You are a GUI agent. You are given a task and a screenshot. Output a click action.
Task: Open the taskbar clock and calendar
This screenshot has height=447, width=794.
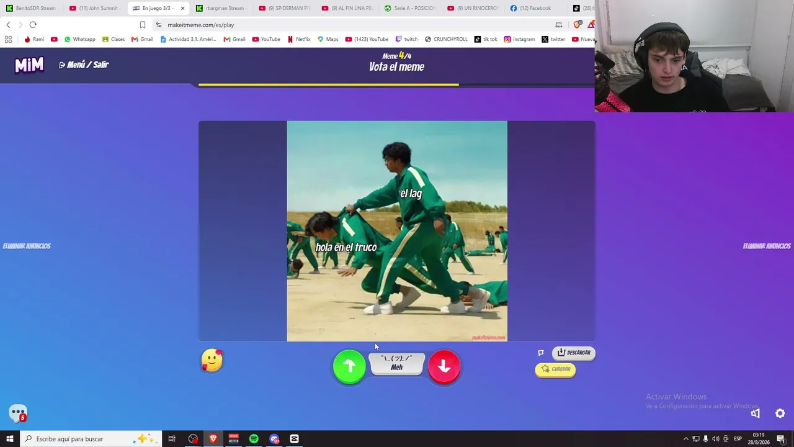759,439
